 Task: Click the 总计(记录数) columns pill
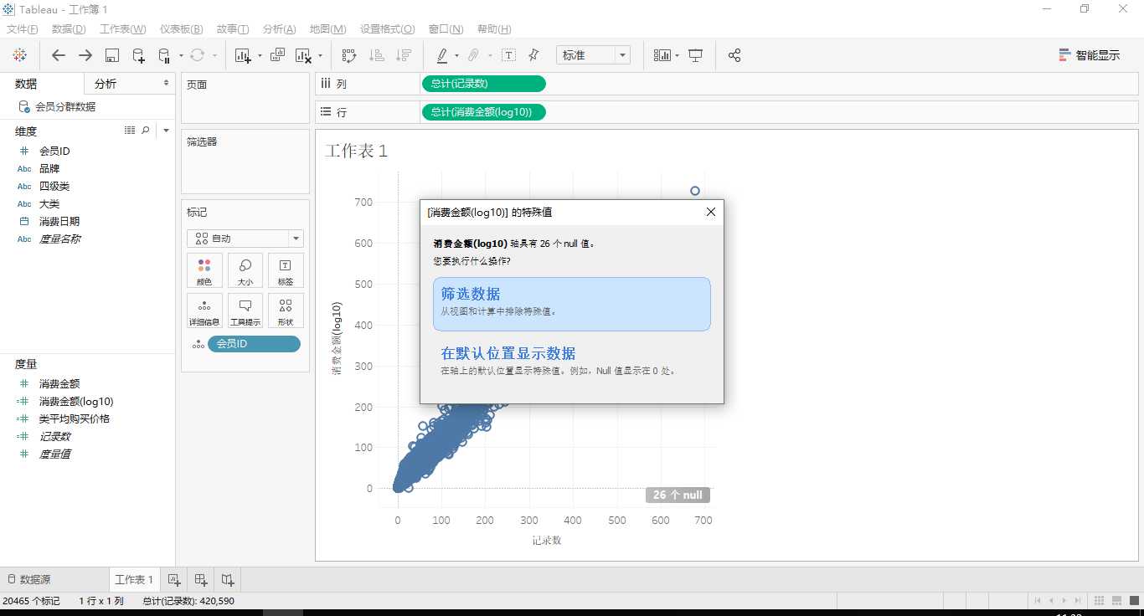[x=483, y=84]
